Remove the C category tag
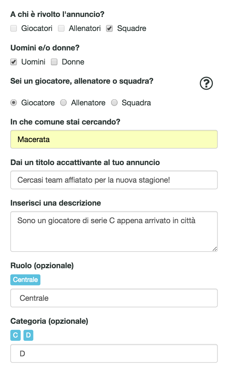 tap(15, 335)
